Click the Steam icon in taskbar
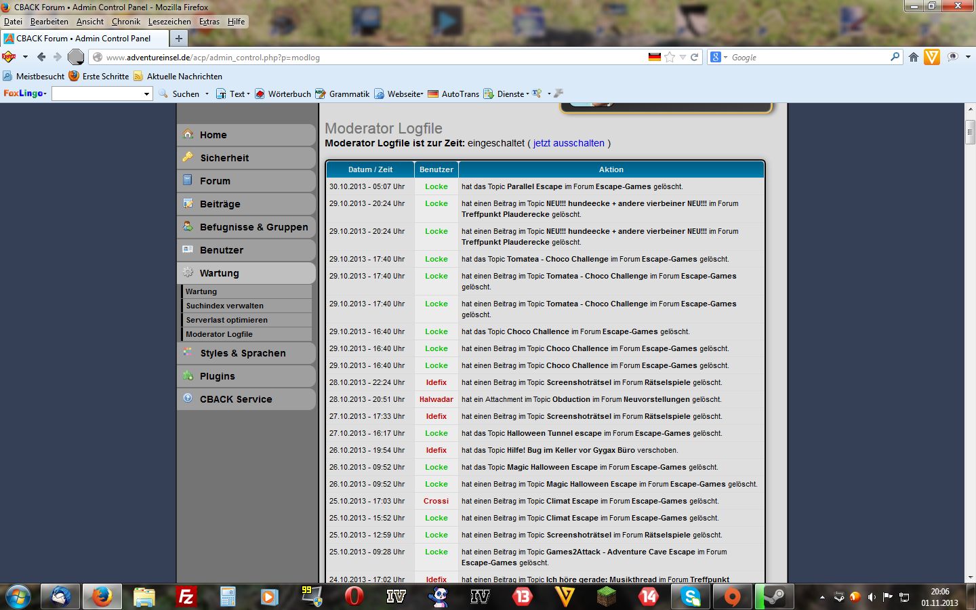 [x=773, y=596]
